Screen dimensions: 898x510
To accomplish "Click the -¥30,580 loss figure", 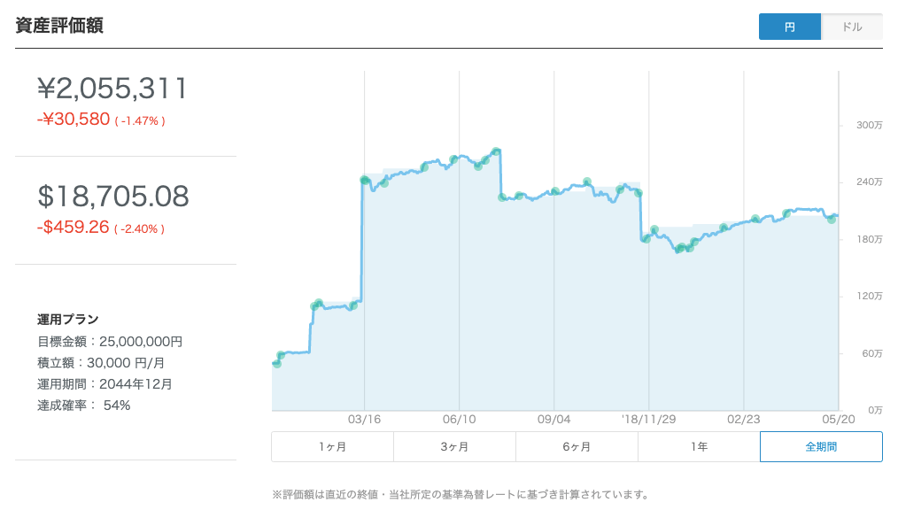I will [x=74, y=120].
